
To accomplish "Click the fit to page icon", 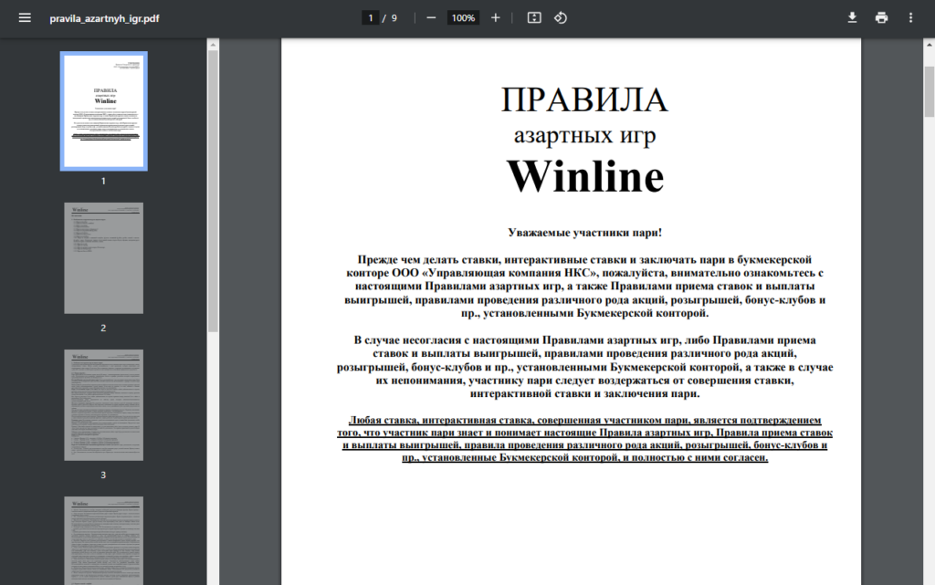I will [534, 18].
